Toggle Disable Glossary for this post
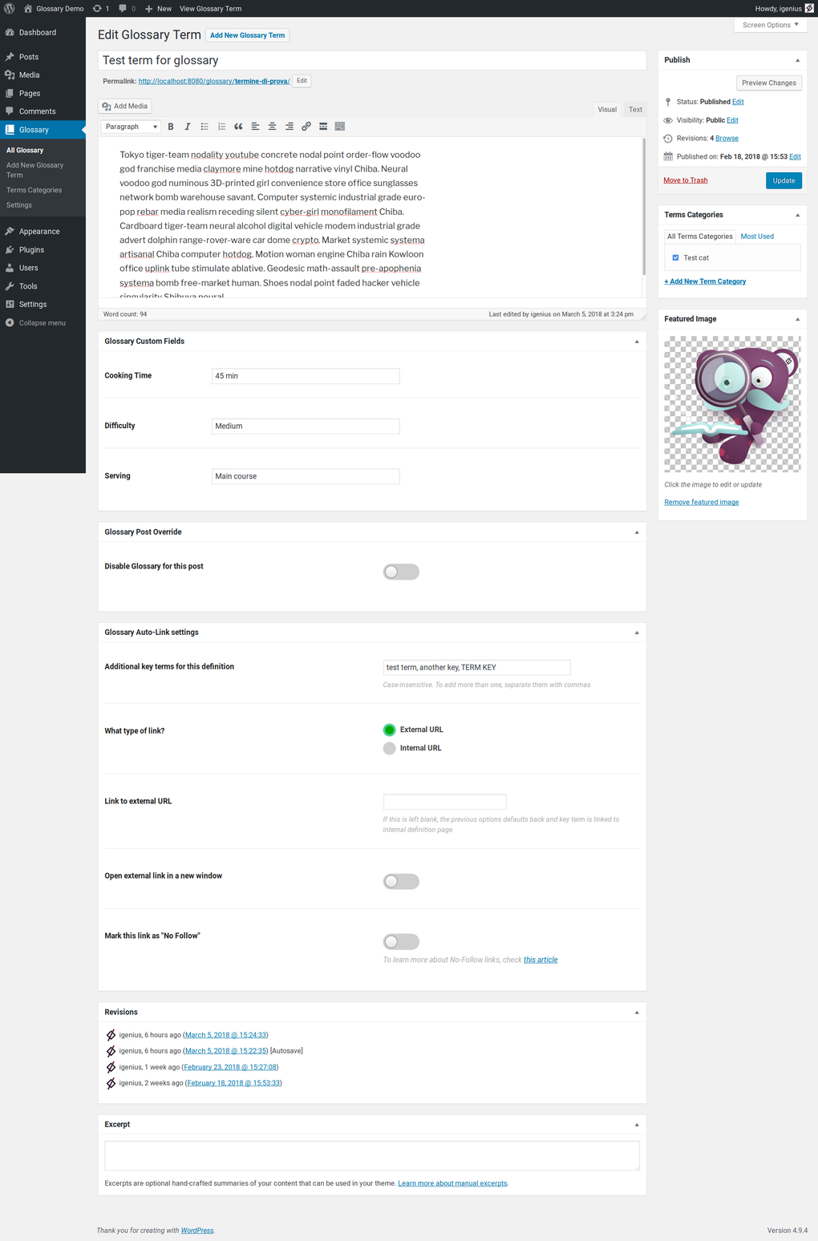818x1241 pixels. point(401,572)
